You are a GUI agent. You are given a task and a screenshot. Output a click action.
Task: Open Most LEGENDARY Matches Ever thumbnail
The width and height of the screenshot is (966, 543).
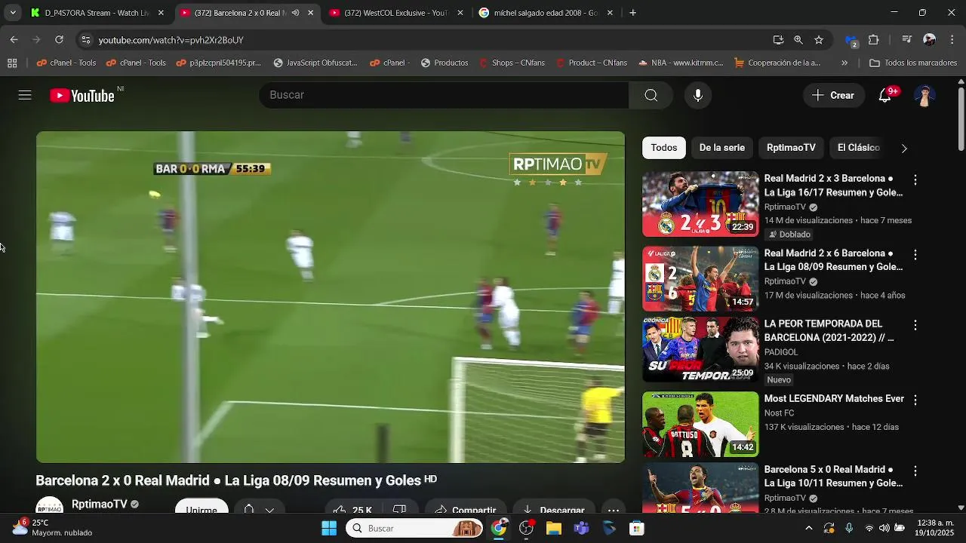click(x=700, y=424)
